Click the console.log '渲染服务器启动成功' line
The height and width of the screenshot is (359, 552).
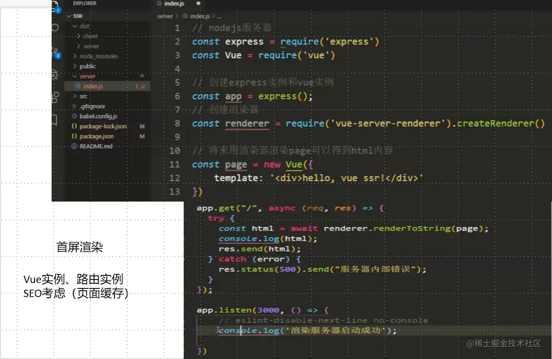[x=307, y=331]
